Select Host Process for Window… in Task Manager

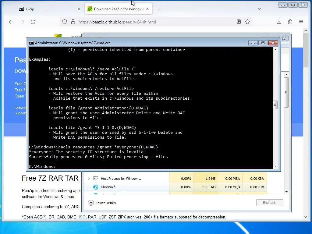[x=121, y=179]
